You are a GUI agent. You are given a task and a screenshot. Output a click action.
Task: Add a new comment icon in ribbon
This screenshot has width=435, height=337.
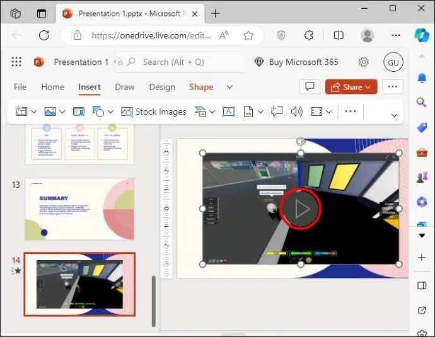click(277, 111)
